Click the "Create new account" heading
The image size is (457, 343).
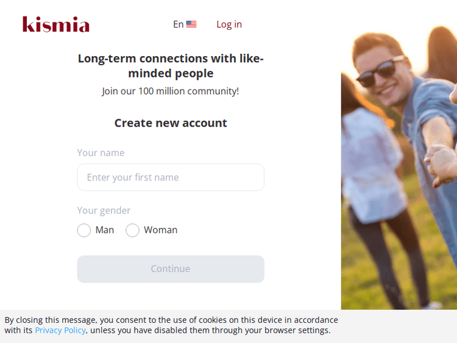coord(171,123)
